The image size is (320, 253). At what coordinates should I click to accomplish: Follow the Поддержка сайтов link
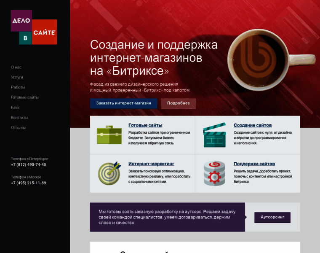tap(254, 164)
